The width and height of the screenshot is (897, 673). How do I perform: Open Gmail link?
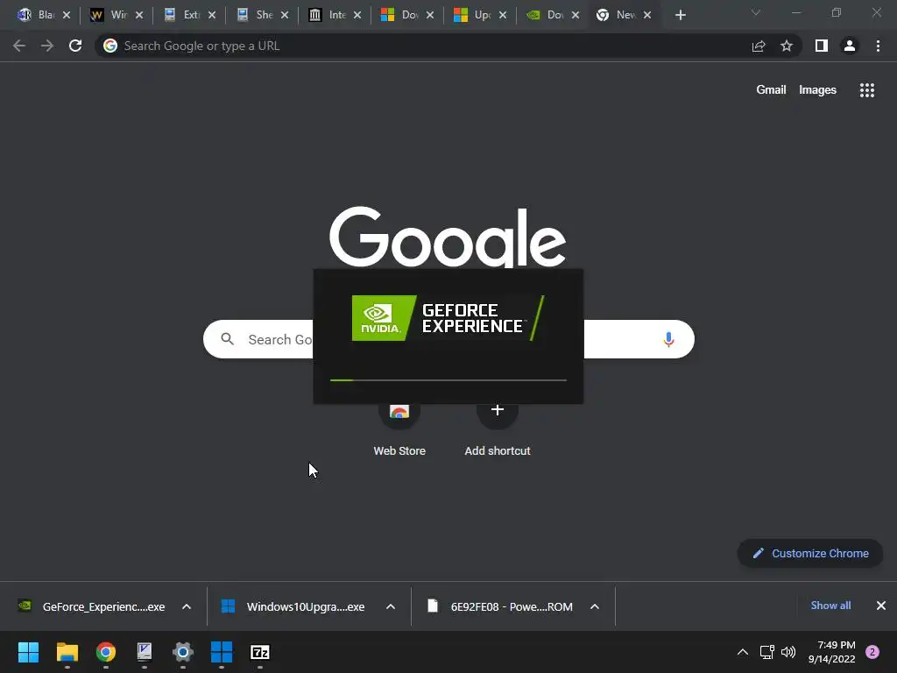tap(771, 90)
